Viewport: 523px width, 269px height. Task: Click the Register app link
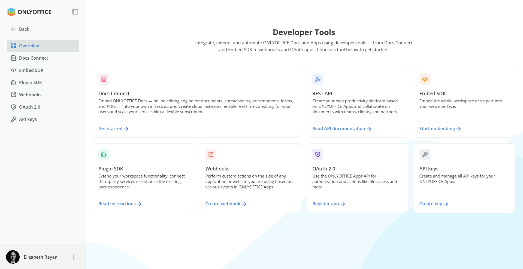click(x=329, y=204)
